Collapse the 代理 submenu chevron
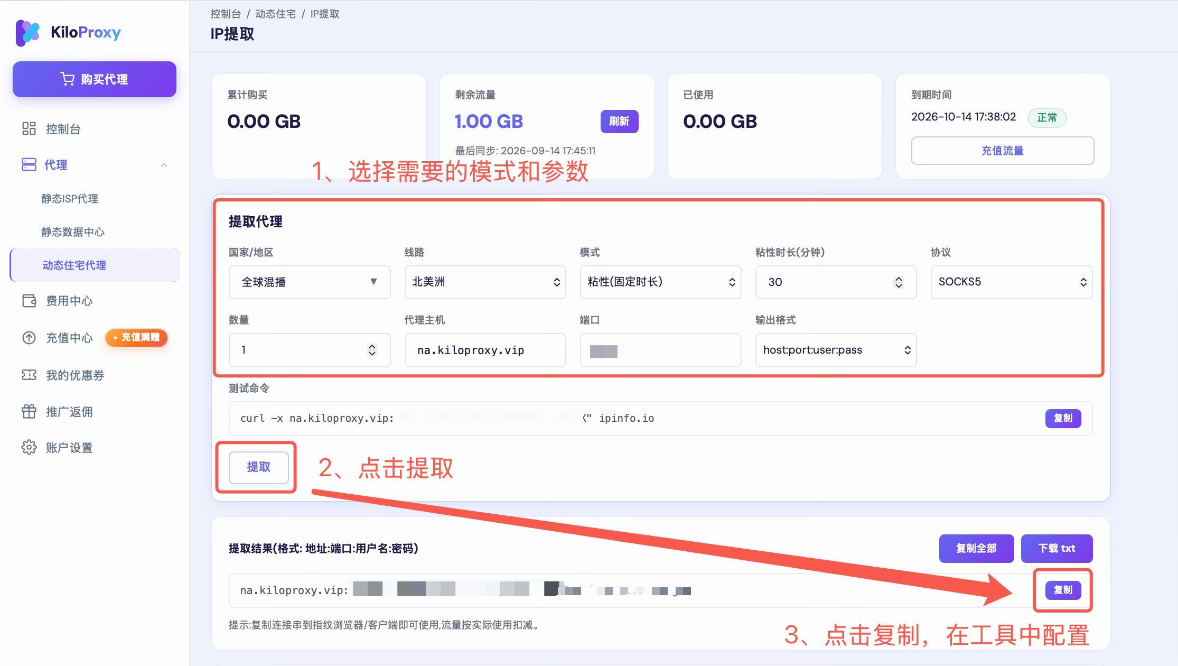The image size is (1178, 666). click(164, 165)
